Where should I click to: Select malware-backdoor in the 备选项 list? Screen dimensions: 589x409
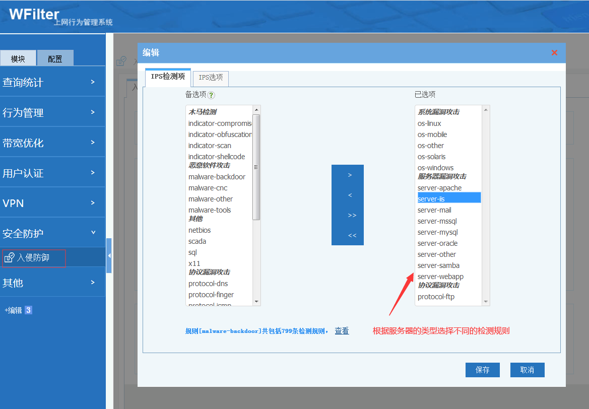coord(217,177)
